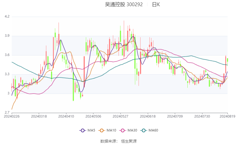Click the 20240730 date axis label
This screenshot has height=144, width=237.
coord(202,116)
